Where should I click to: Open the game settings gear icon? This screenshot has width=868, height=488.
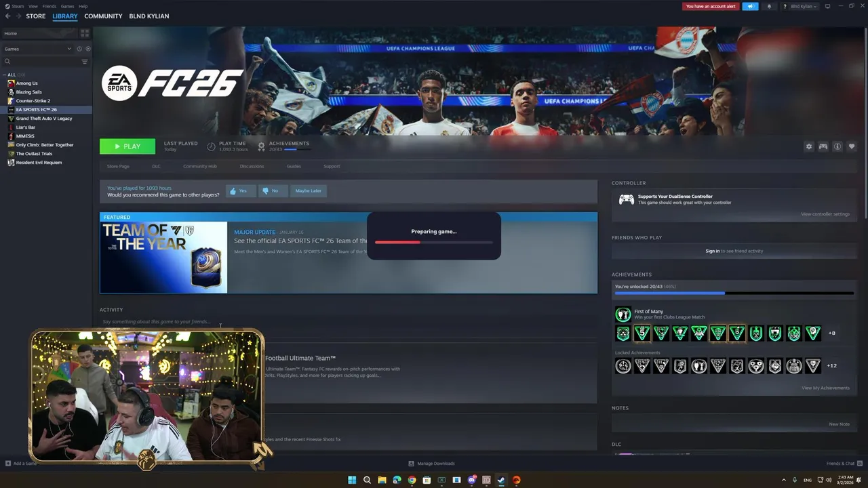click(x=808, y=146)
